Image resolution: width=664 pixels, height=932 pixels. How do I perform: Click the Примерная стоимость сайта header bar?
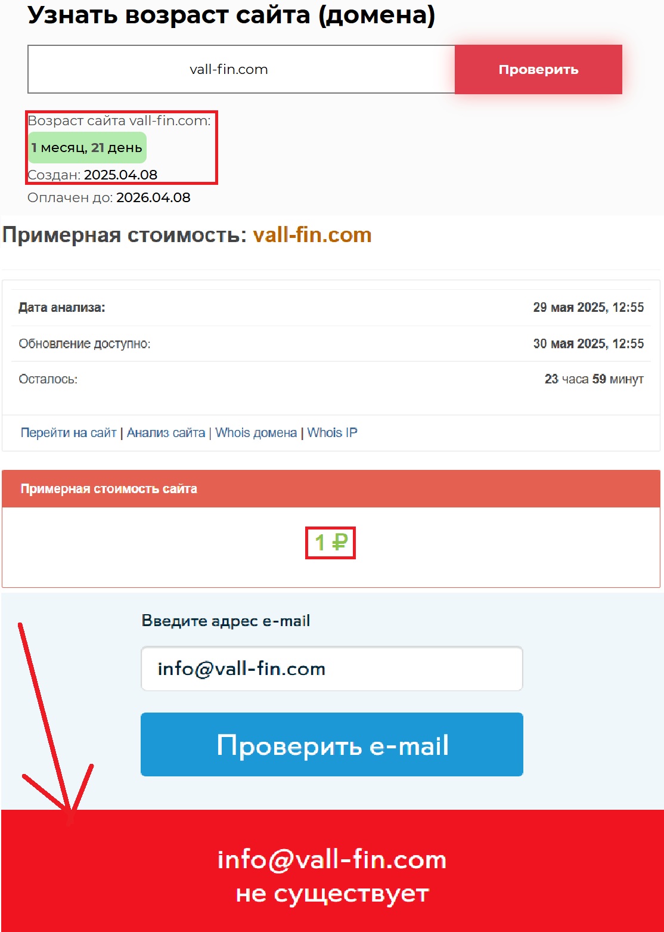pos(331,489)
